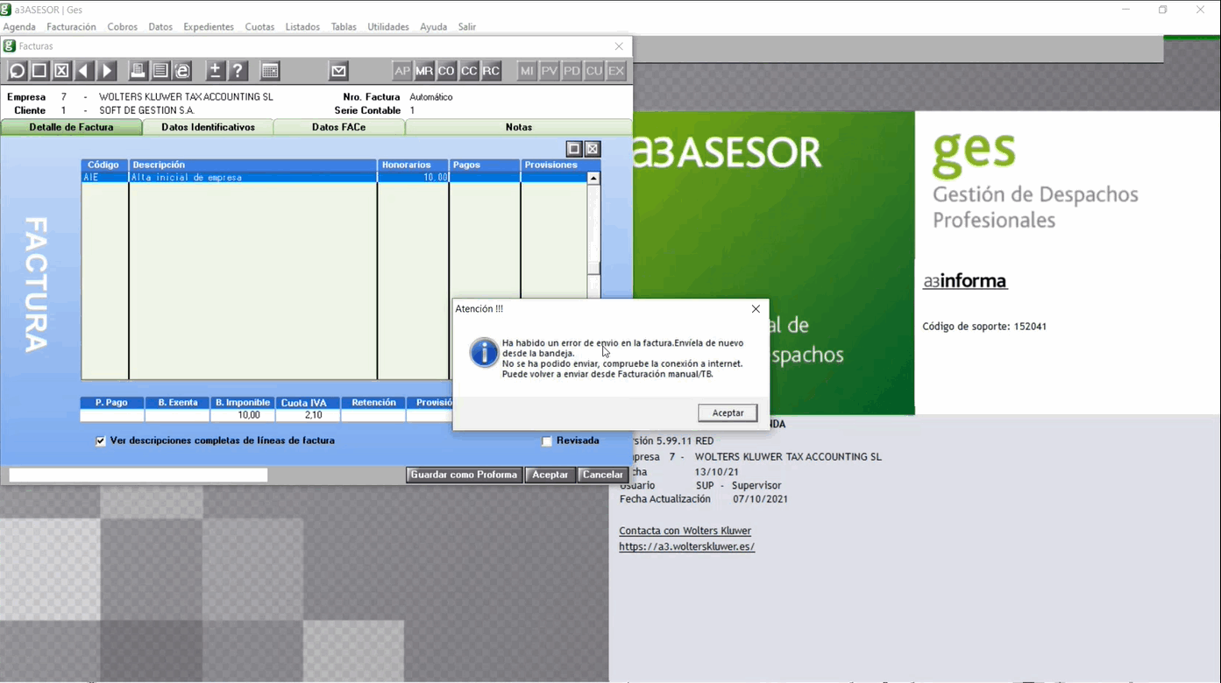Viewport: 1221px width, 683px height.
Task: Toggle 'Ver descripciones completas de líneas de factura'
Action: pyautogui.click(x=101, y=441)
